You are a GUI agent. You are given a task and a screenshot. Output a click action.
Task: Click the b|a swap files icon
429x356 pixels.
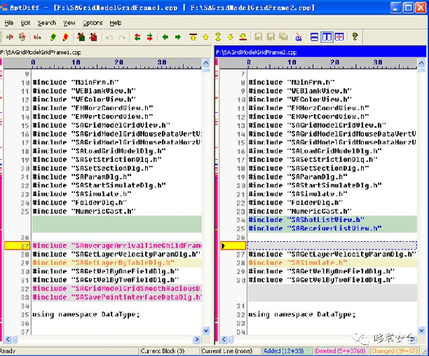(x=37, y=36)
